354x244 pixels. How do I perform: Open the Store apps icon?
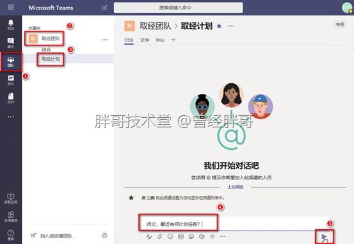[11, 216]
